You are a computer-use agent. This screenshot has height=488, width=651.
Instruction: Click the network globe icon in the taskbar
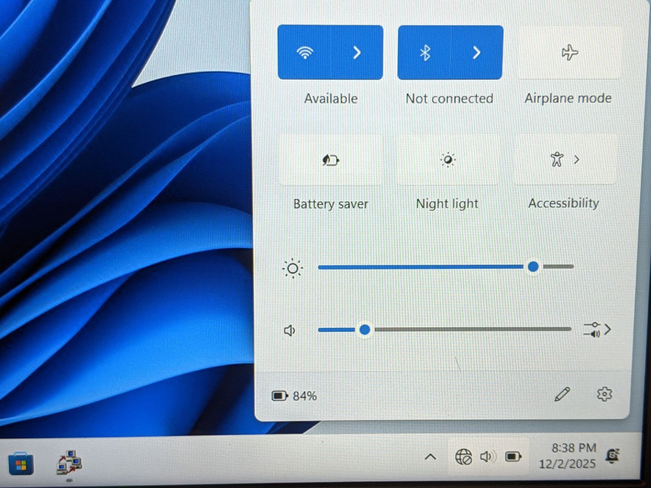(x=463, y=457)
